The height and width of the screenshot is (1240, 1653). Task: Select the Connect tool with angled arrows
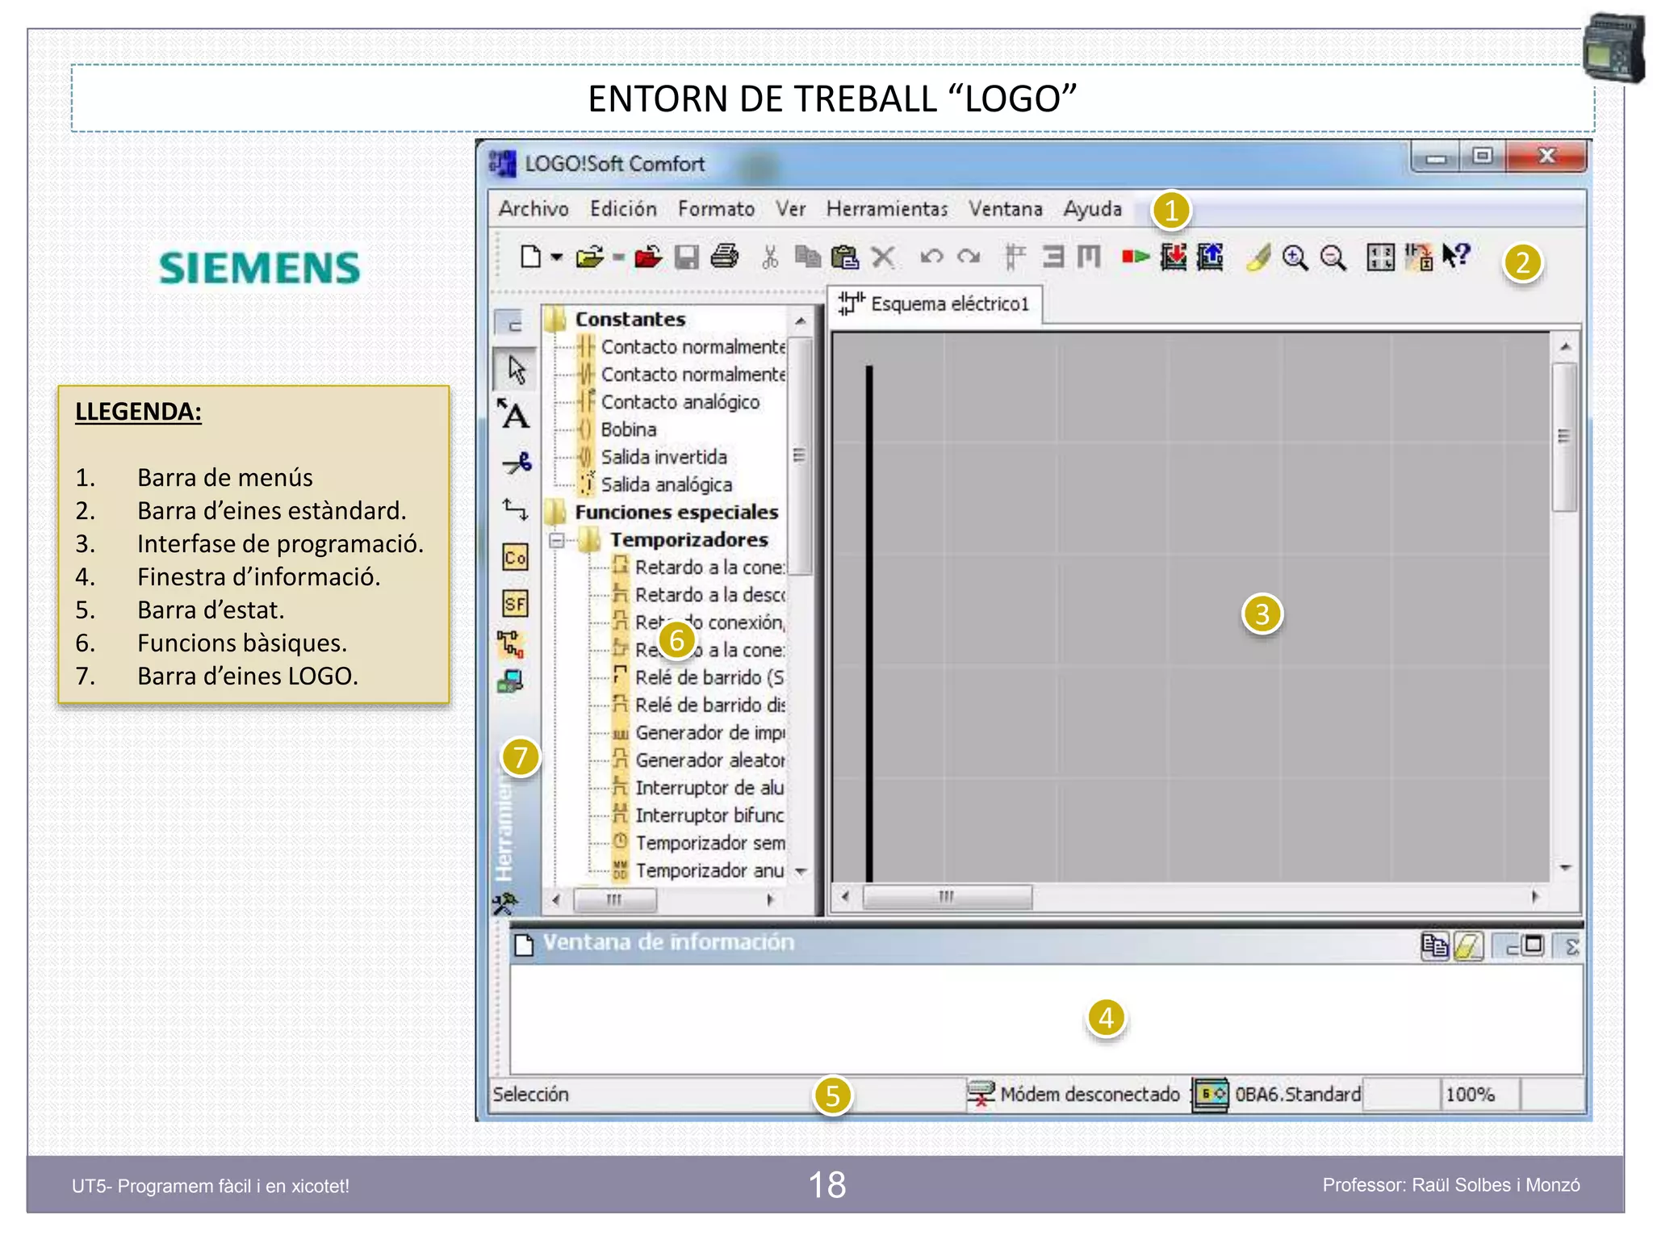point(515,509)
